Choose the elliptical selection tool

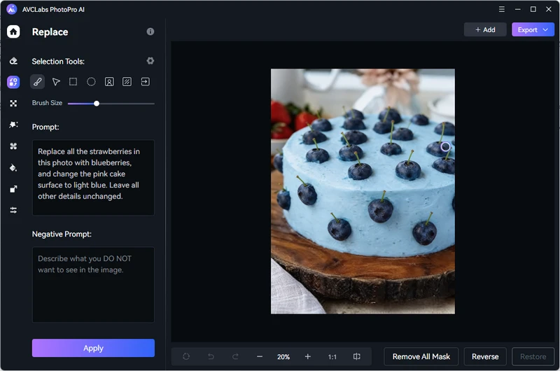pyautogui.click(x=91, y=82)
